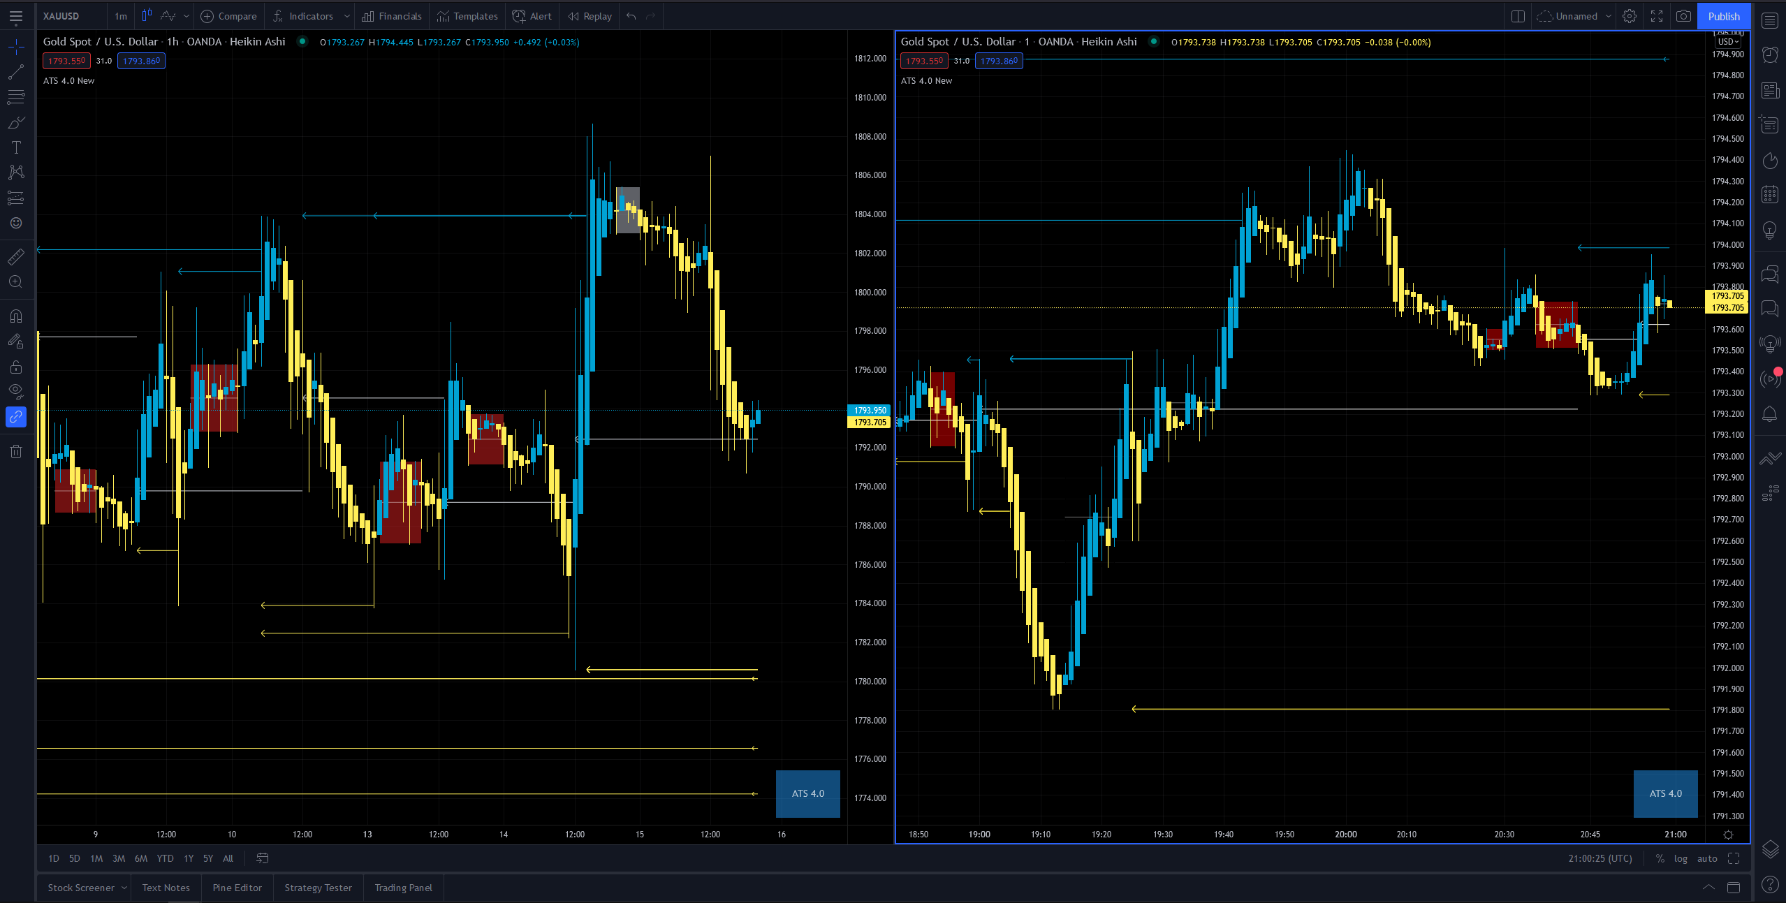Select the Trend Line drawing tool
The width and height of the screenshot is (1786, 903).
click(15, 72)
